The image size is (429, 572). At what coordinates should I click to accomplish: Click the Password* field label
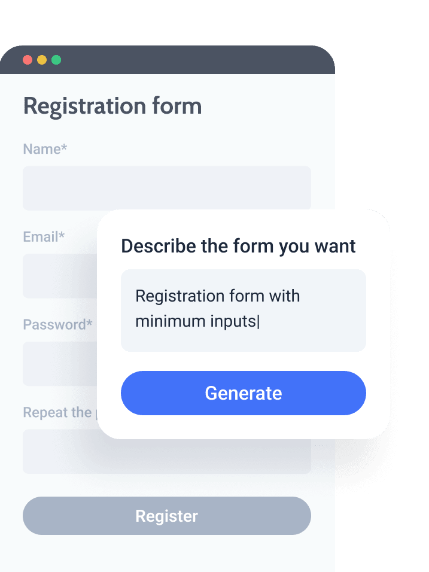tap(57, 324)
